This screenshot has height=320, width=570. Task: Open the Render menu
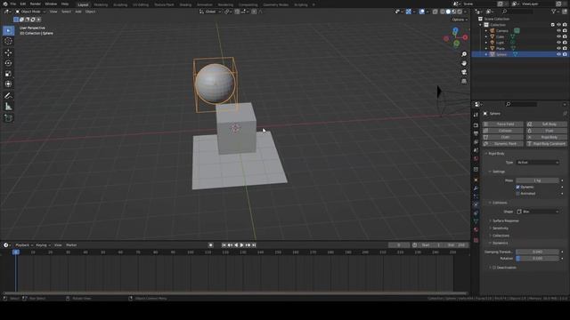[36, 4]
